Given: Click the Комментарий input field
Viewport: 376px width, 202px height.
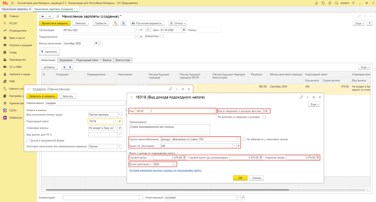Looking at the screenshot, I should click(101, 198).
